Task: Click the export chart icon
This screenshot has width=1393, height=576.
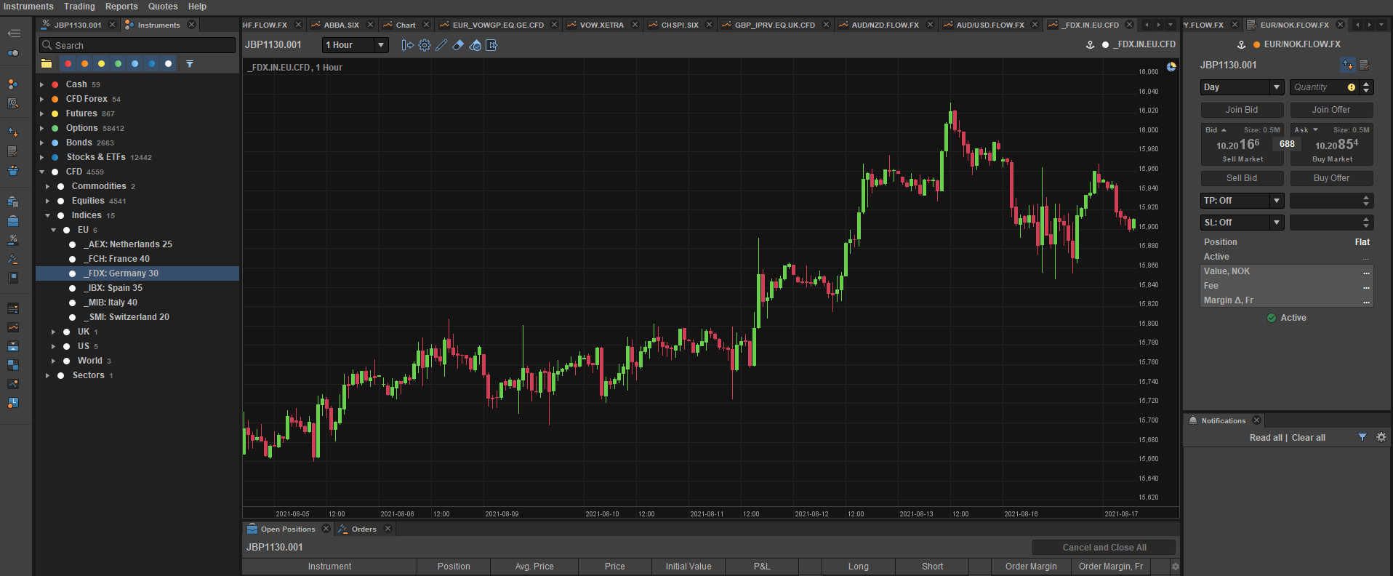Action: 491,45
